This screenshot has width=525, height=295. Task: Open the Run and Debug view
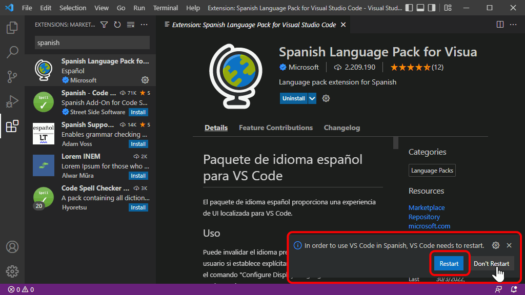tap(12, 101)
